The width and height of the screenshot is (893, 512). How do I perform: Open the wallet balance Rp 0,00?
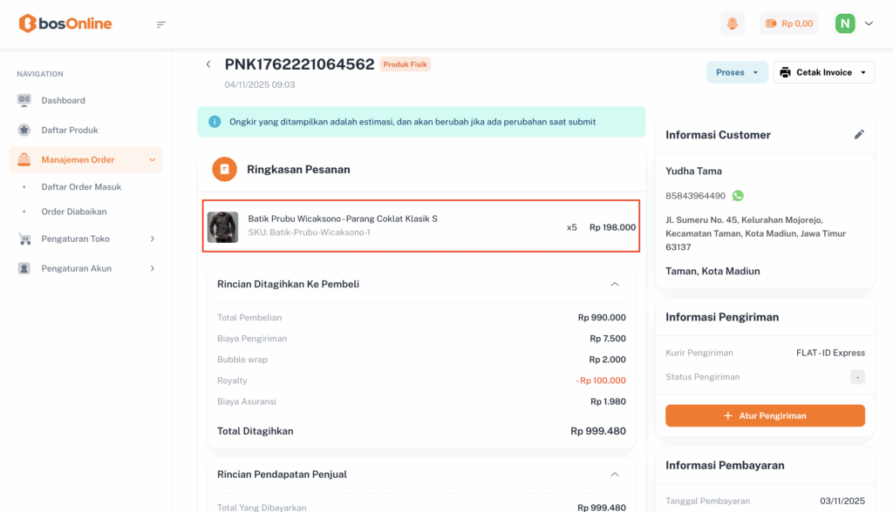click(x=788, y=24)
